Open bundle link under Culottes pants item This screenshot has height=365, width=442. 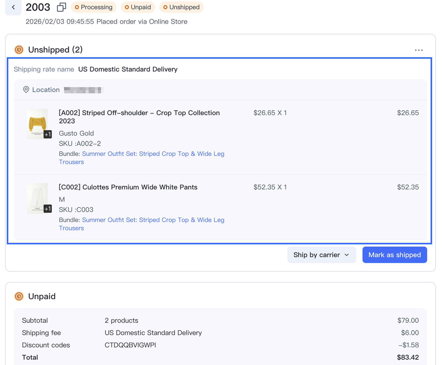pos(153,220)
